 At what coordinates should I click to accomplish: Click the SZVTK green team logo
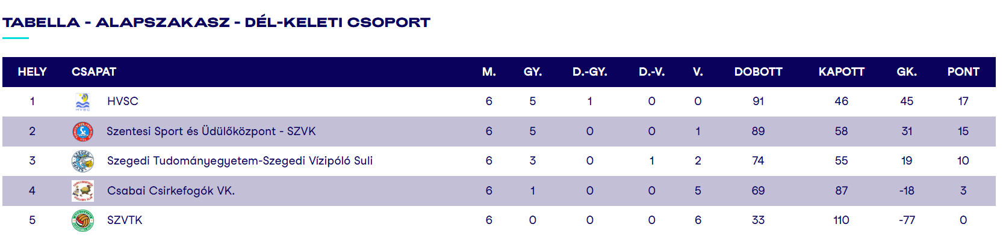pyautogui.click(x=82, y=220)
